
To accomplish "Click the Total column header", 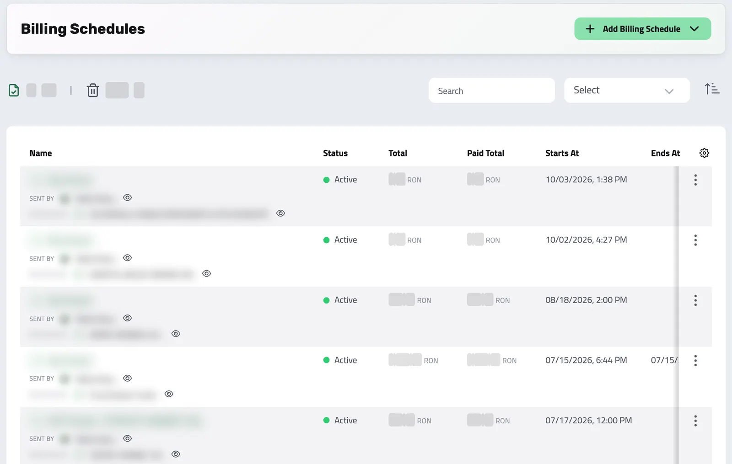I will coord(398,153).
